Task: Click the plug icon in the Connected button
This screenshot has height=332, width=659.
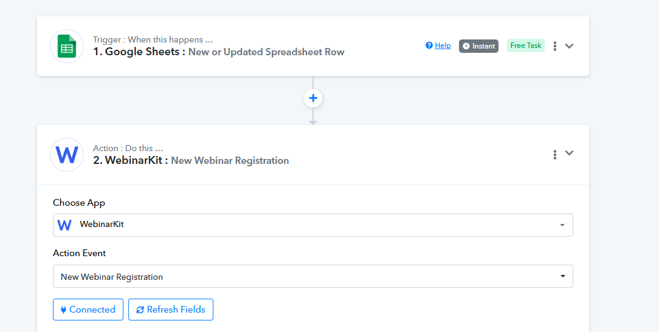Action: [x=63, y=310]
